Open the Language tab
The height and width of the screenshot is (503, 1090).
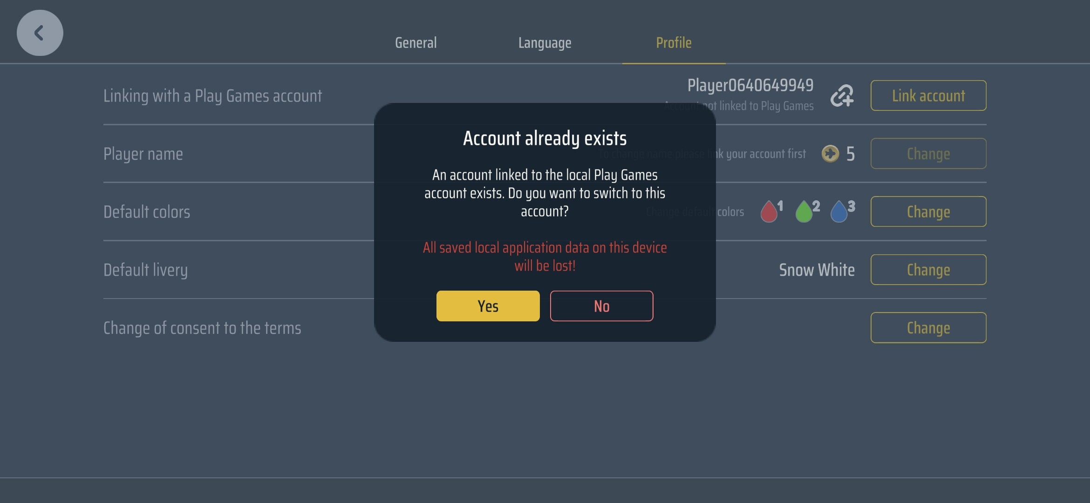(x=545, y=43)
